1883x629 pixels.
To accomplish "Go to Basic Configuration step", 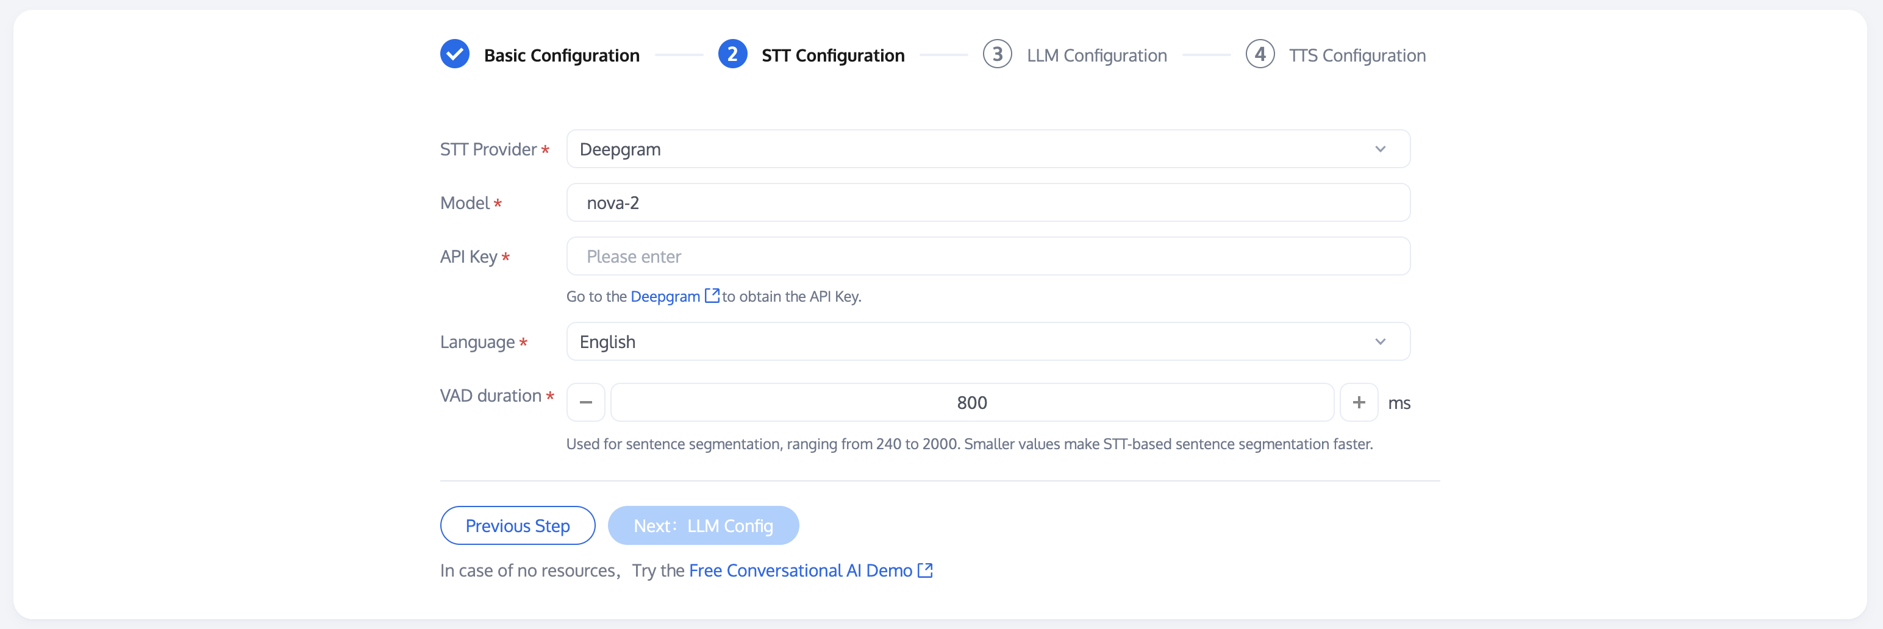I will (x=562, y=55).
